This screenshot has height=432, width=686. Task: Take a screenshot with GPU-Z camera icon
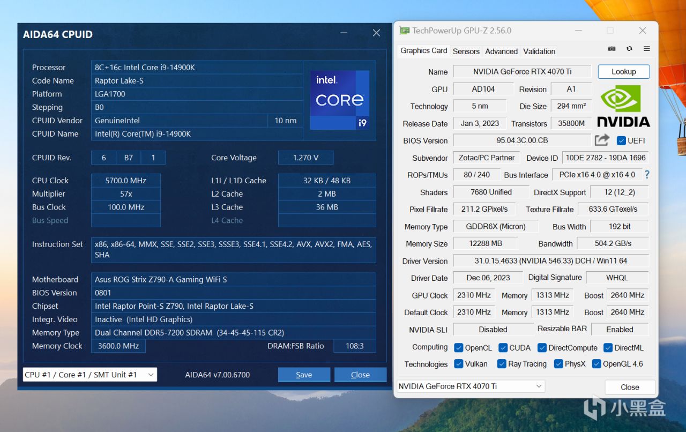(x=612, y=48)
